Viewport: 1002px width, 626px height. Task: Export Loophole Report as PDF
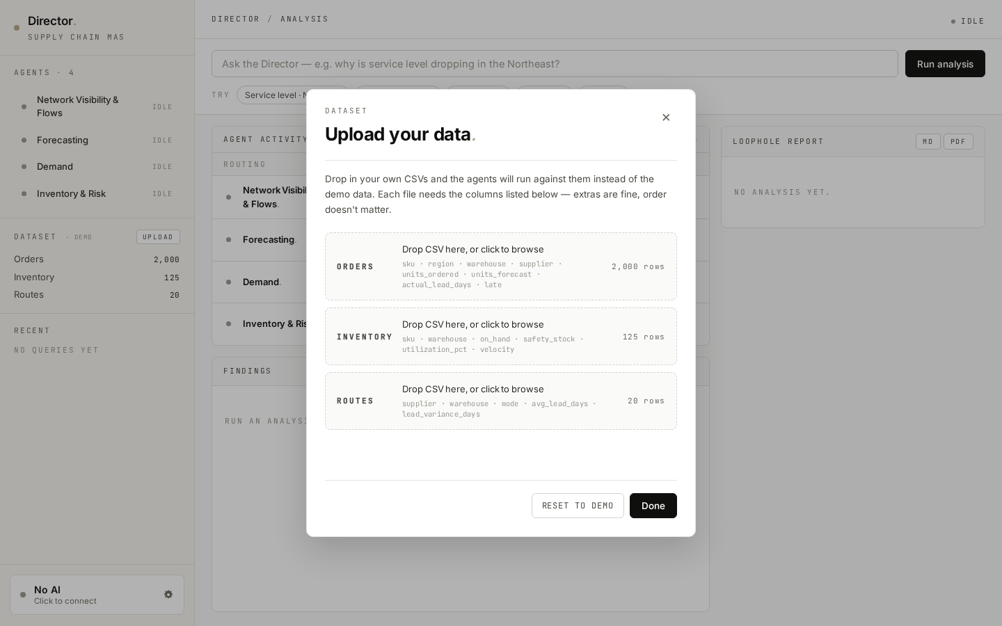pyautogui.click(x=958, y=142)
